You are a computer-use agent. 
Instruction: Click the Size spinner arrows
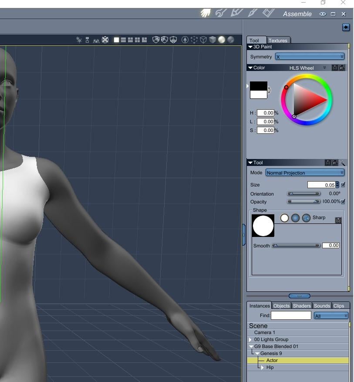point(337,185)
